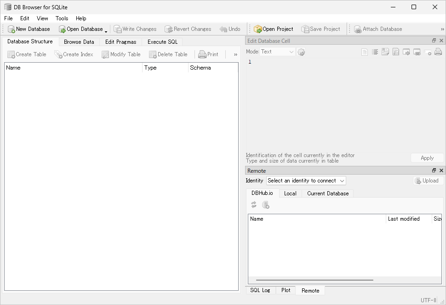
Task: Switch to the Browse Data tab
Action: 79,41
